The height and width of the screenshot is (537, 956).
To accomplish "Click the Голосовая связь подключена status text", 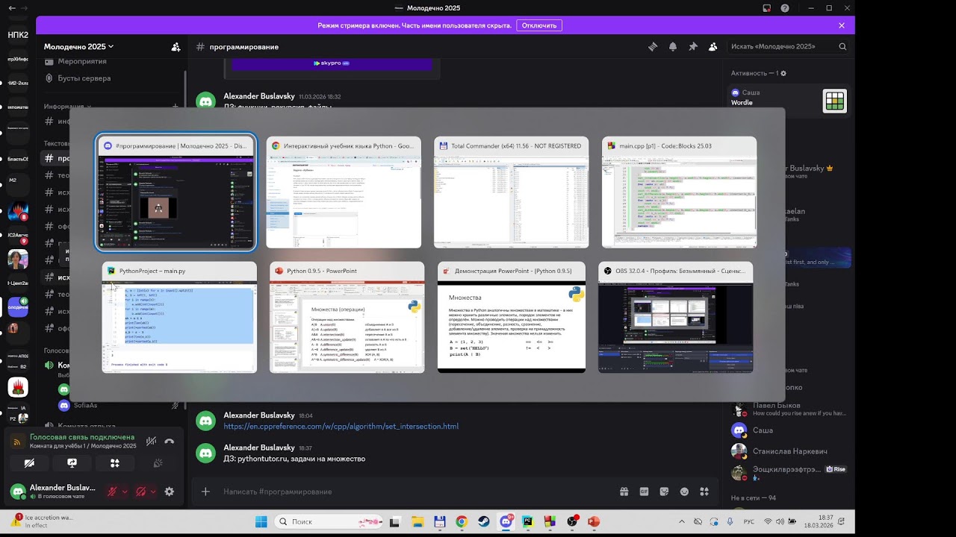I will pos(82,437).
